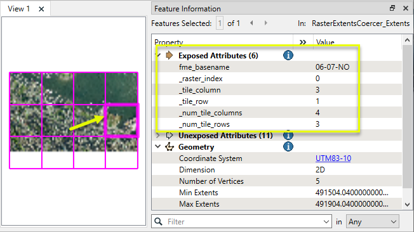Undock the Feature Information panel

click(392, 8)
